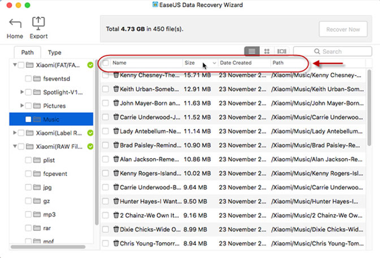Click /Xiaomi/Music/Brad Paisley-Re... path cell

click(x=316, y=145)
